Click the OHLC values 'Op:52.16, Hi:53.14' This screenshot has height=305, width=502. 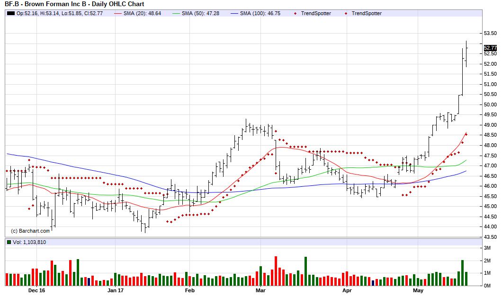tap(38, 13)
